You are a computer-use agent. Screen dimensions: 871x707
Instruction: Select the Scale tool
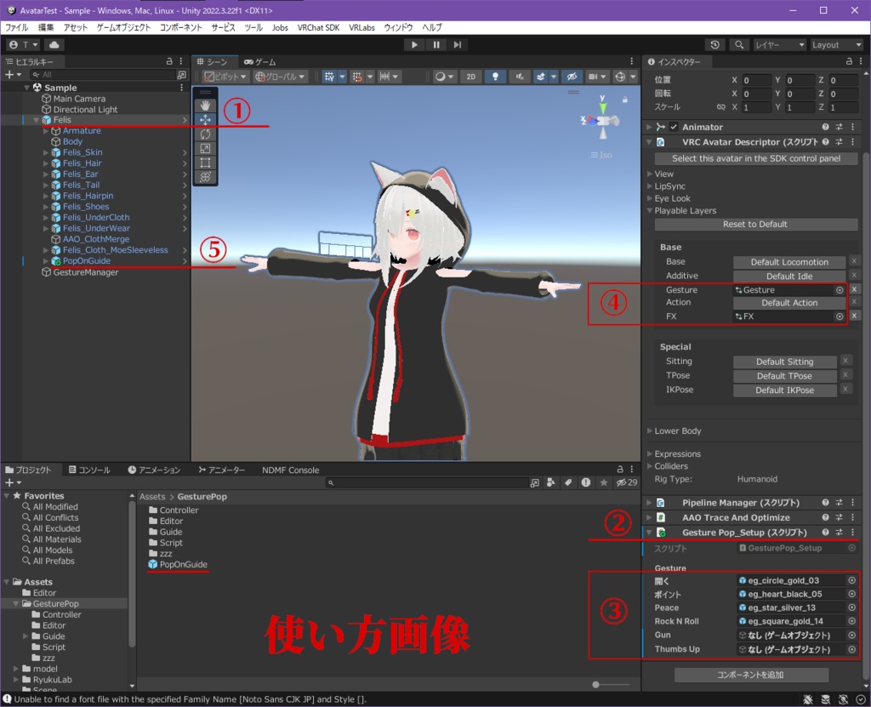pyautogui.click(x=204, y=148)
